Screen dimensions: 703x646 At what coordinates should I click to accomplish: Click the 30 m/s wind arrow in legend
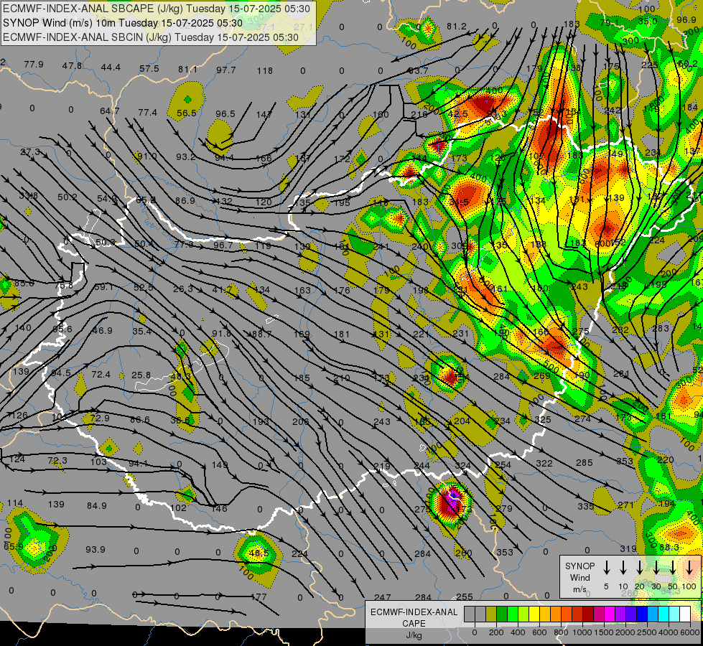point(656,568)
